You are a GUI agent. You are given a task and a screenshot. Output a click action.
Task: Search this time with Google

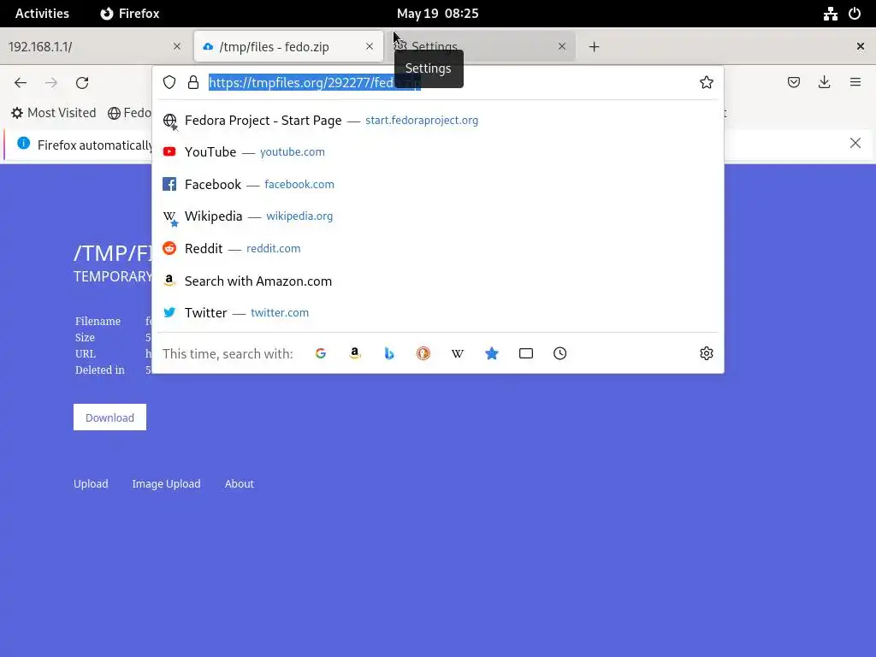(321, 353)
